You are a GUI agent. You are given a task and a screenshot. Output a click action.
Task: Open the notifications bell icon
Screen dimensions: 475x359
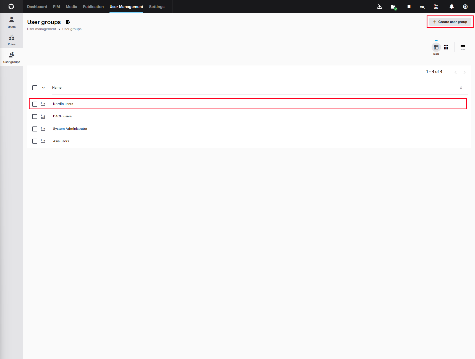pos(451,7)
